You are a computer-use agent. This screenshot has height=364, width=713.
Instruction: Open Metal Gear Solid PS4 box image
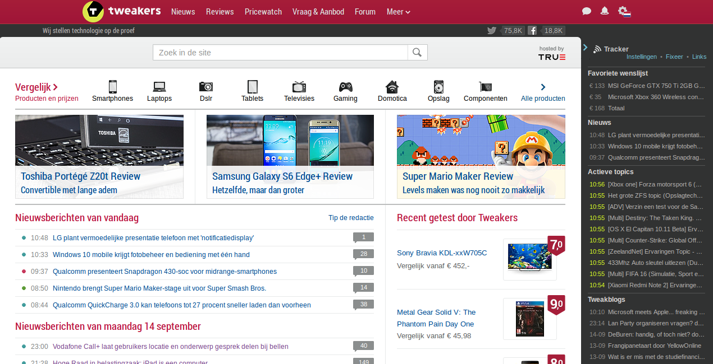(x=530, y=319)
